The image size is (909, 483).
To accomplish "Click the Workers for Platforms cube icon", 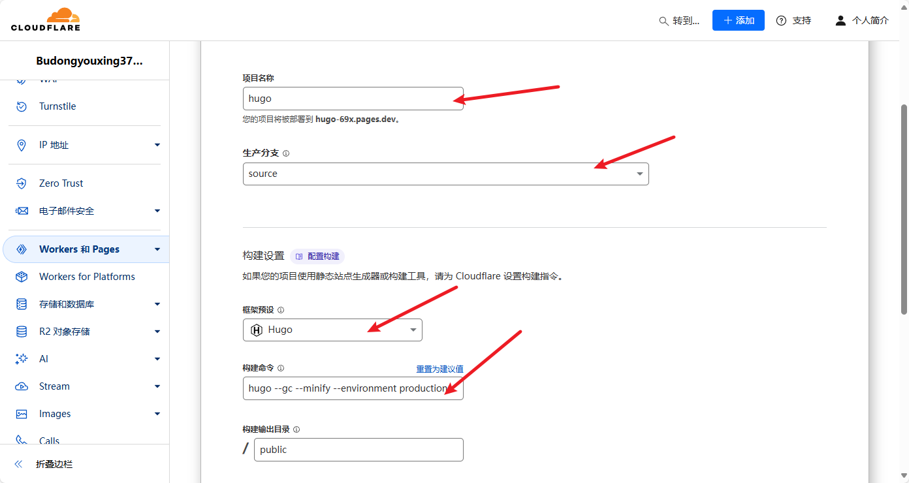I will [x=22, y=277].
